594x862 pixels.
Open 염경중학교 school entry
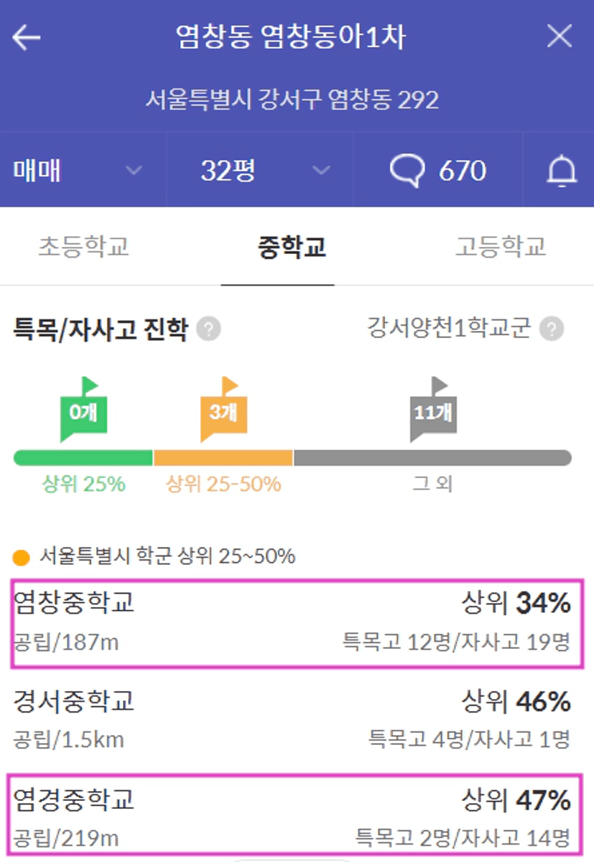pyautogui.click(x=297, y=815)
